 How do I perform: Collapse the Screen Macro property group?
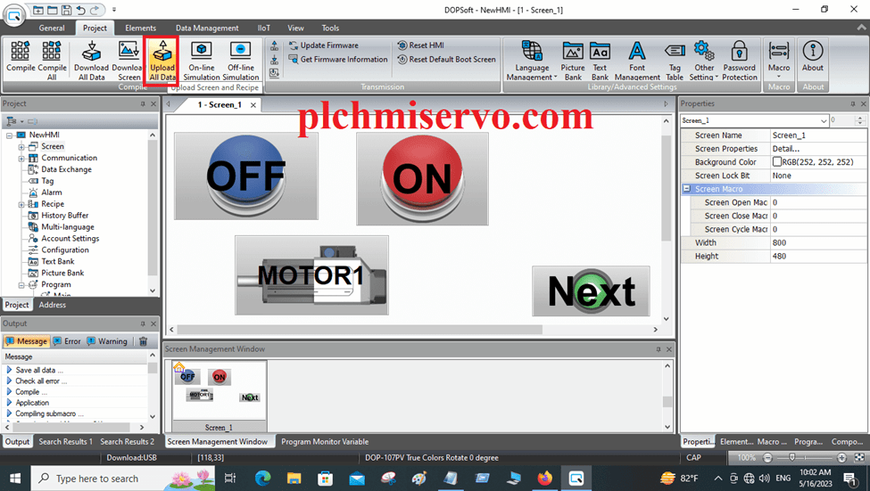click(686, 189)
